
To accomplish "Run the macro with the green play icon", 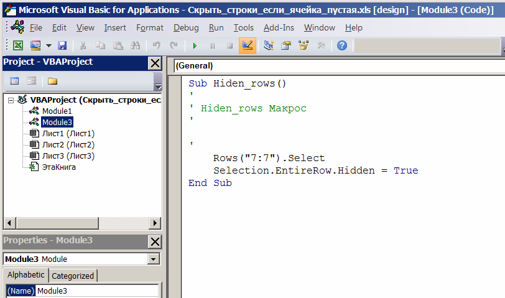I will coord(195,46).
